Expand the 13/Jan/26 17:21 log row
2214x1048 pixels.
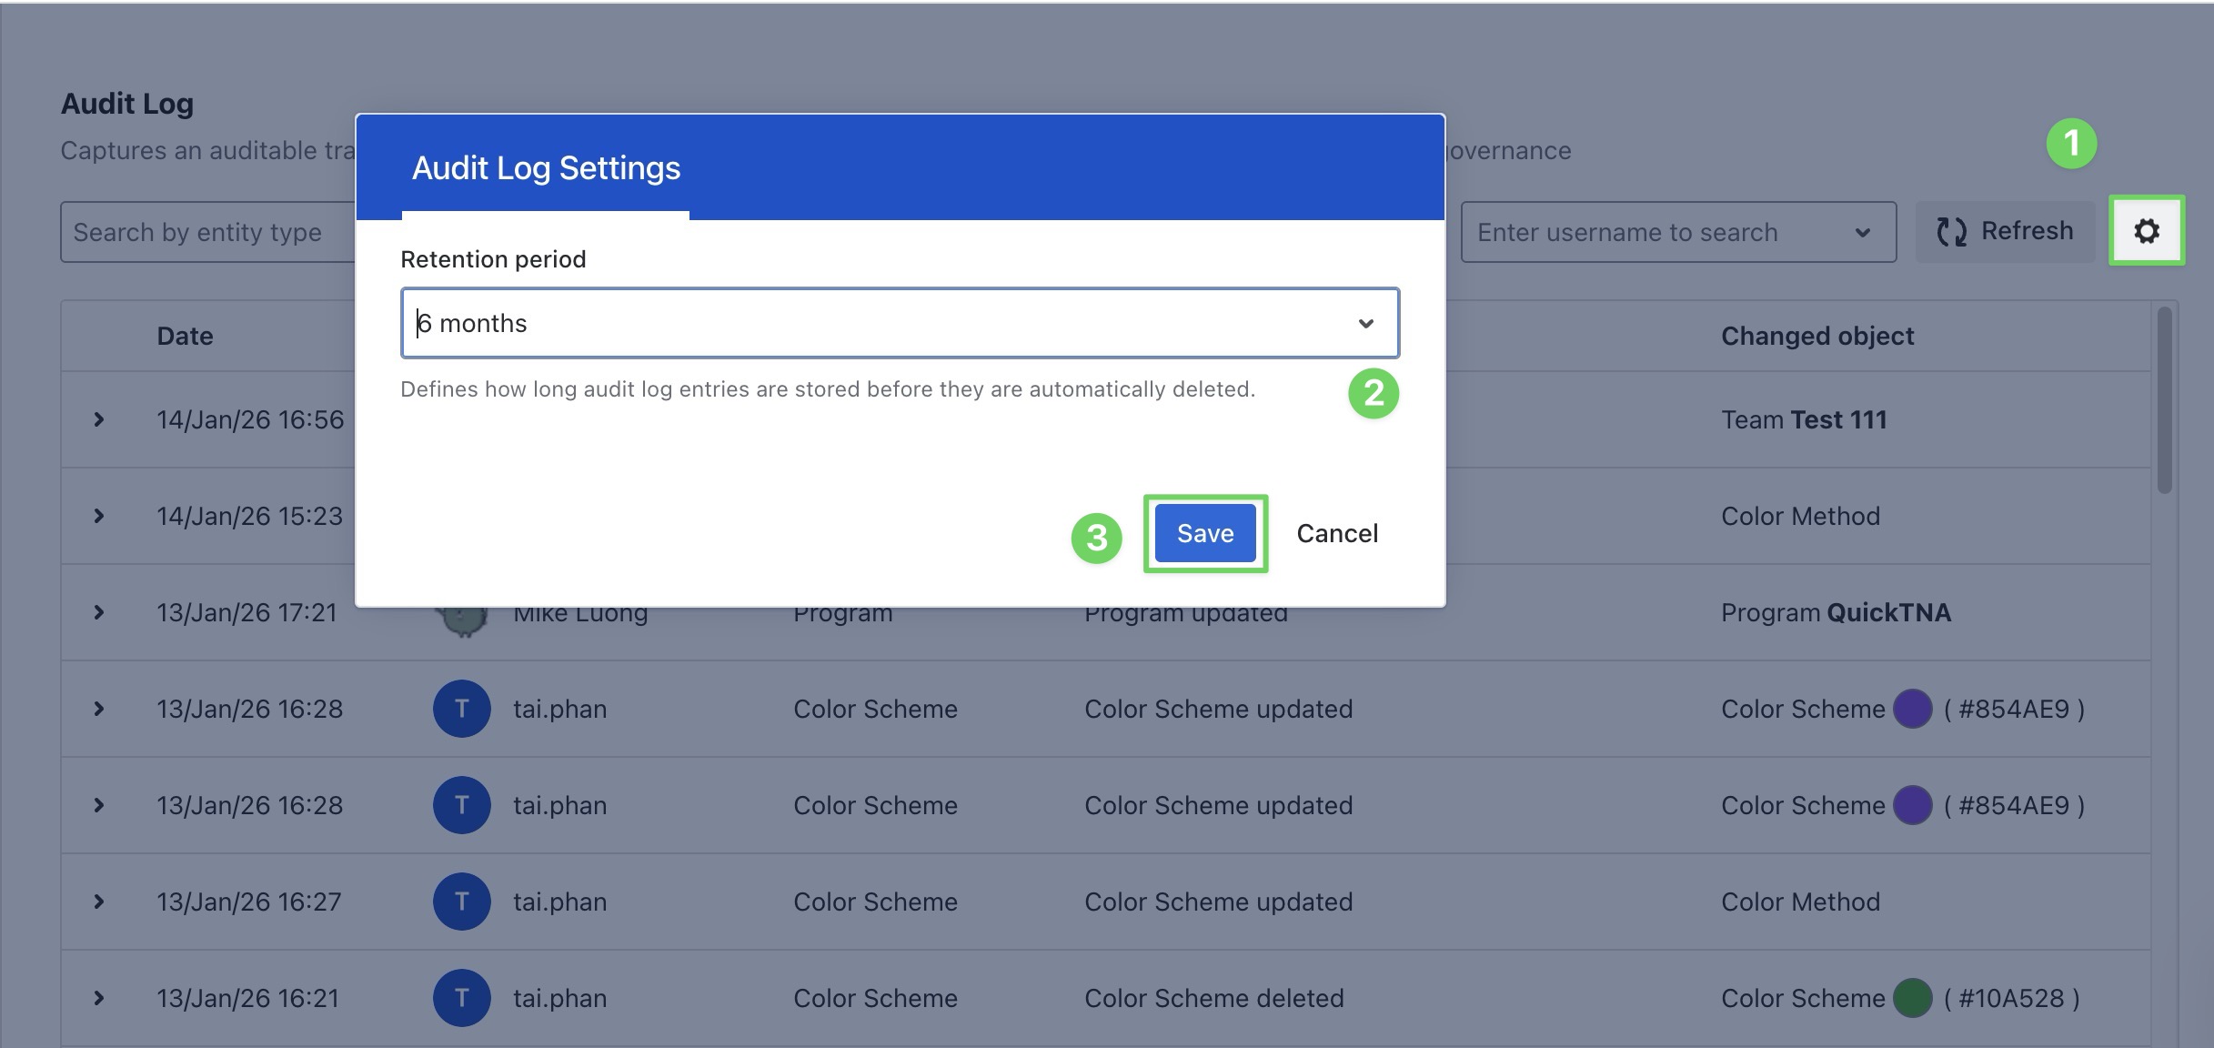[99, 612]
